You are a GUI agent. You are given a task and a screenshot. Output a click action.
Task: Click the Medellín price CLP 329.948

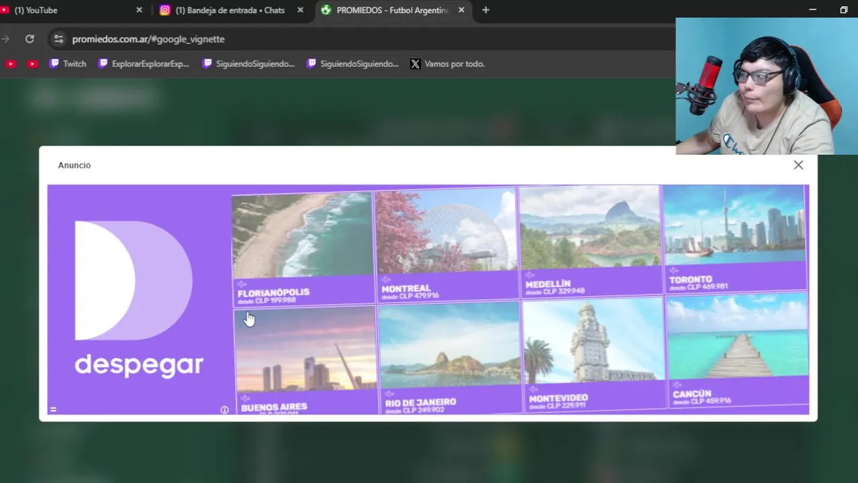pos(555,292)
